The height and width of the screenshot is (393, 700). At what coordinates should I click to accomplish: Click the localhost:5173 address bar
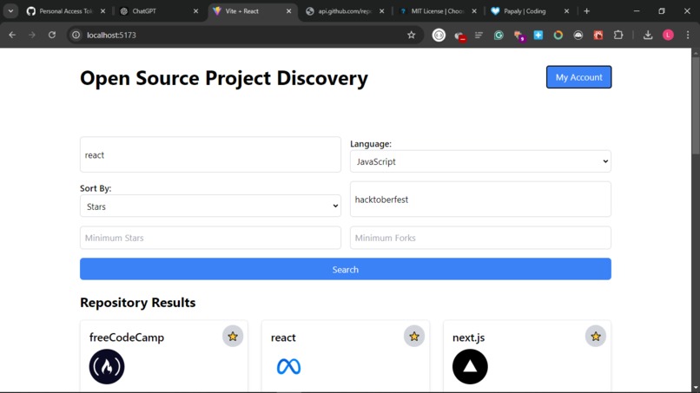tap(243, 35)
